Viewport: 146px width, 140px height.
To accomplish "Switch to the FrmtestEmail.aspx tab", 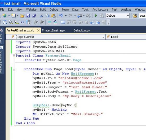I will tap(54, 30).
